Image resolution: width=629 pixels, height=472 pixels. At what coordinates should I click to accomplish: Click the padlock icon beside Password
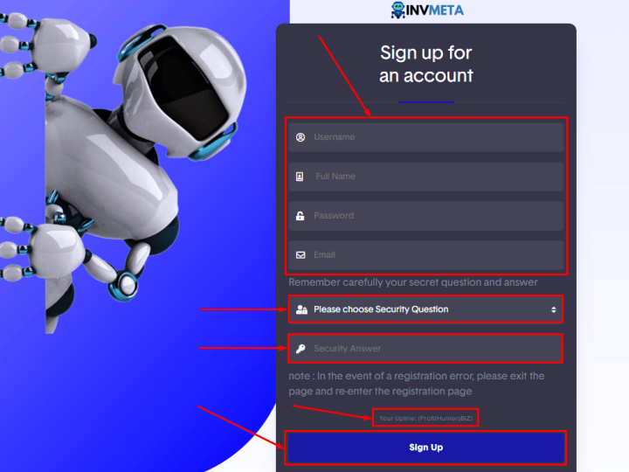[x=300, y=216]
